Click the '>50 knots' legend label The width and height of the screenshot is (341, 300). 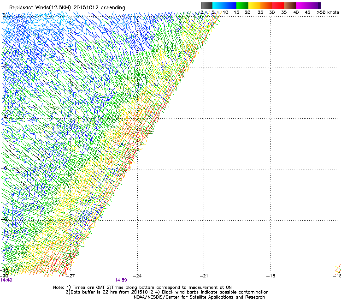[x=328, y=12]
